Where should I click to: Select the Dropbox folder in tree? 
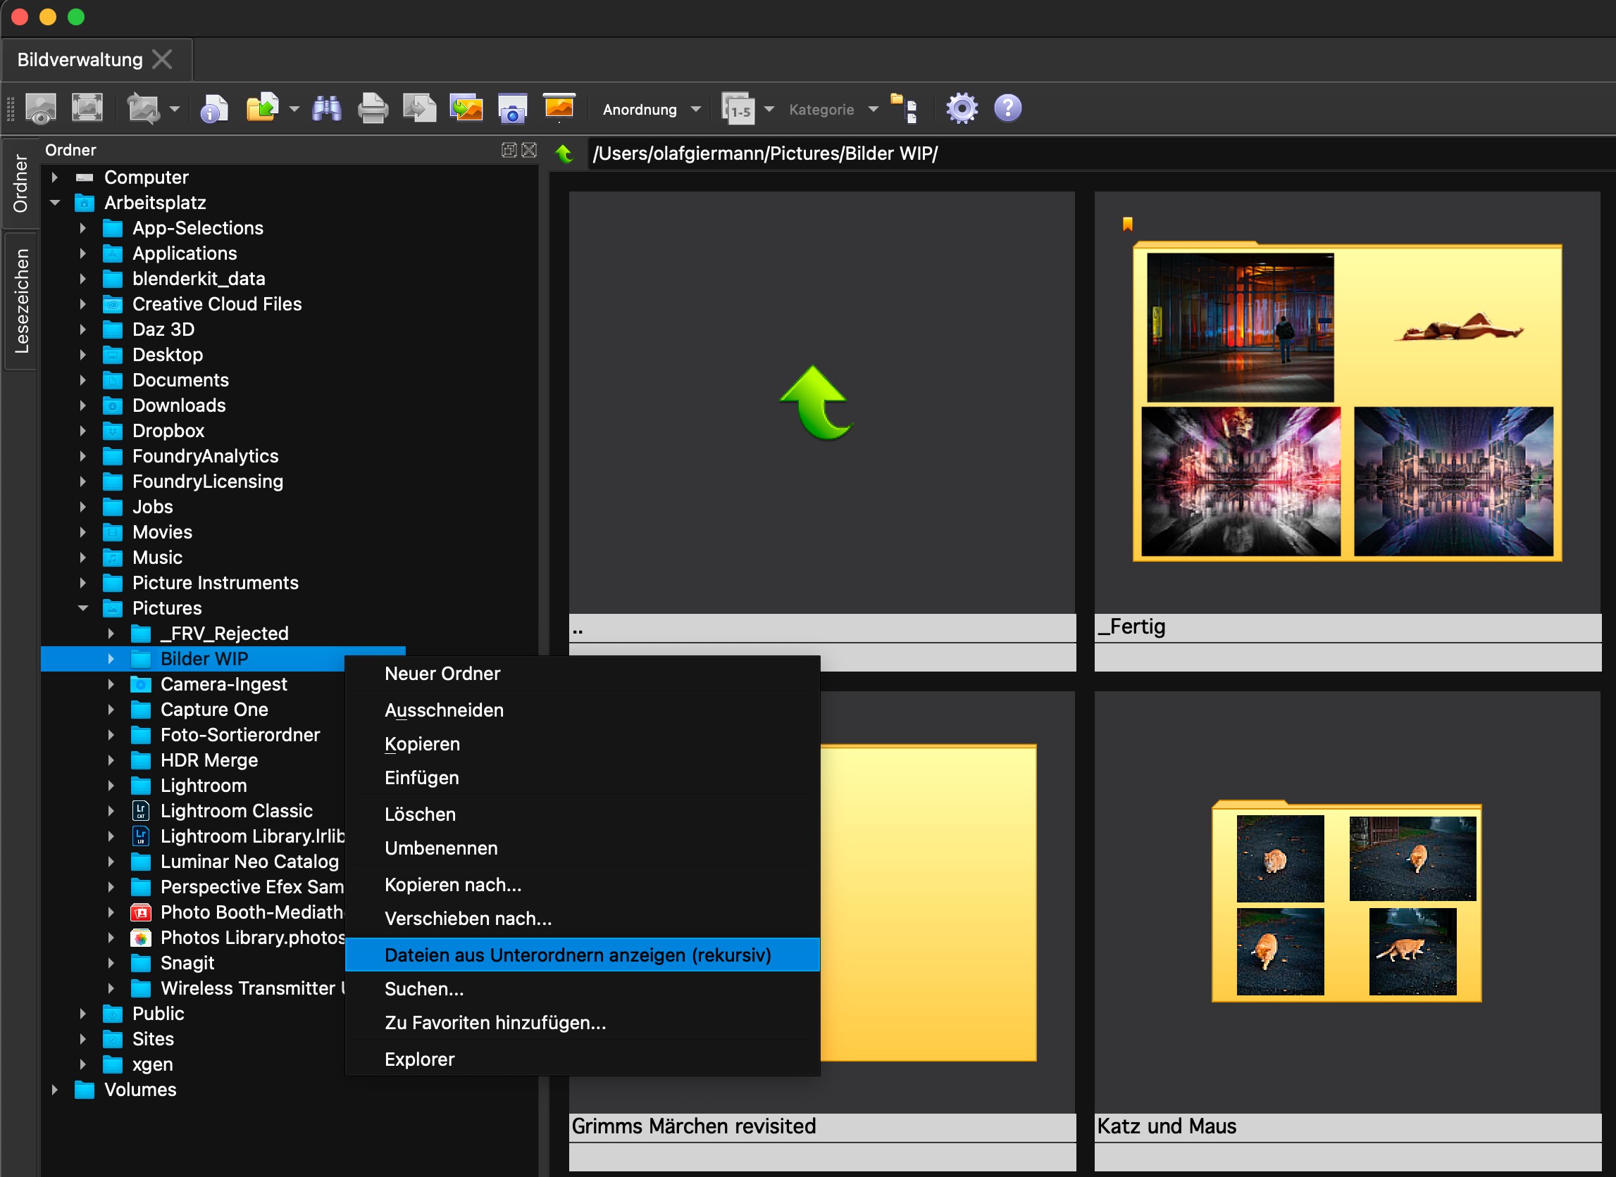168,430
